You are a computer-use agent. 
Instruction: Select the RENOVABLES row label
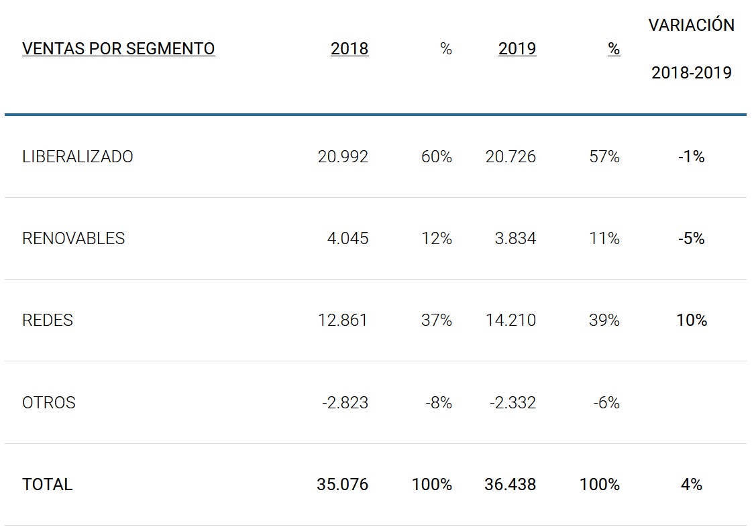(x=74, y=239)
